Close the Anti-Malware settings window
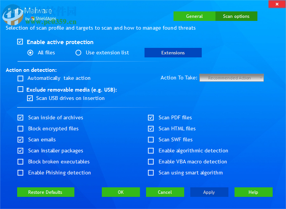This screenshot has width=286, height=209. coord(277,4)
